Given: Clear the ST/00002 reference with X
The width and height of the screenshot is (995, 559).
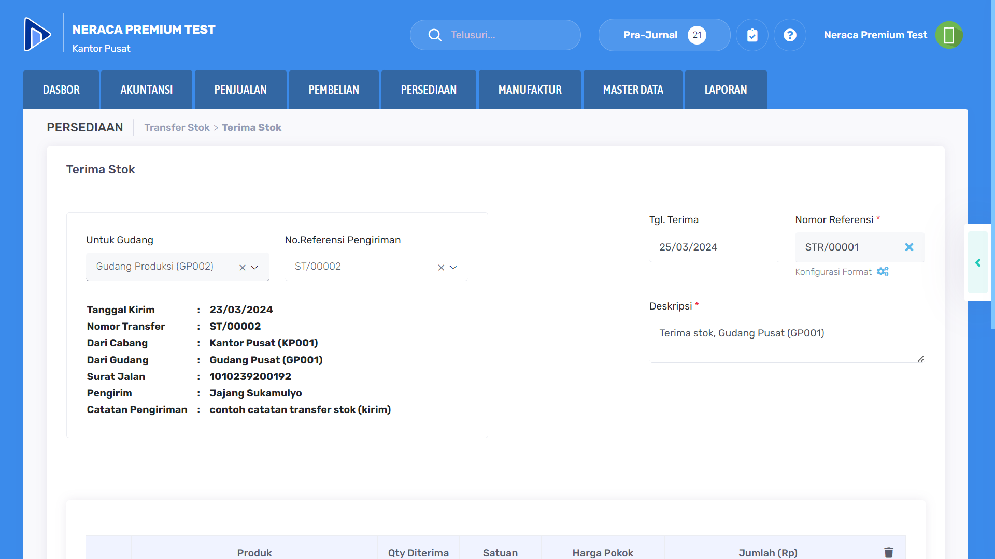Looking at the screenshot, I should click(x=441, y=268).
